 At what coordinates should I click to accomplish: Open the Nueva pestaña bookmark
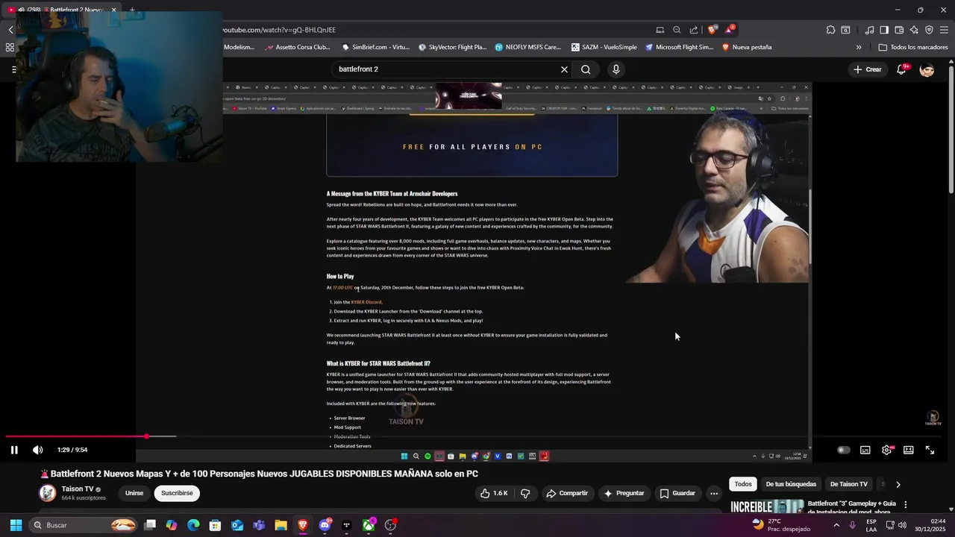(746, 47)
